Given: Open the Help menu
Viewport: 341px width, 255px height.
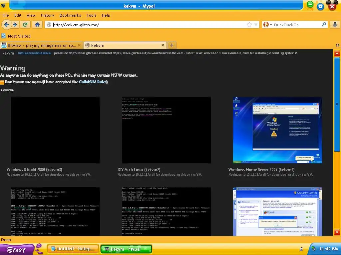Looking at the screenshot, I should (x=106, y=15).
